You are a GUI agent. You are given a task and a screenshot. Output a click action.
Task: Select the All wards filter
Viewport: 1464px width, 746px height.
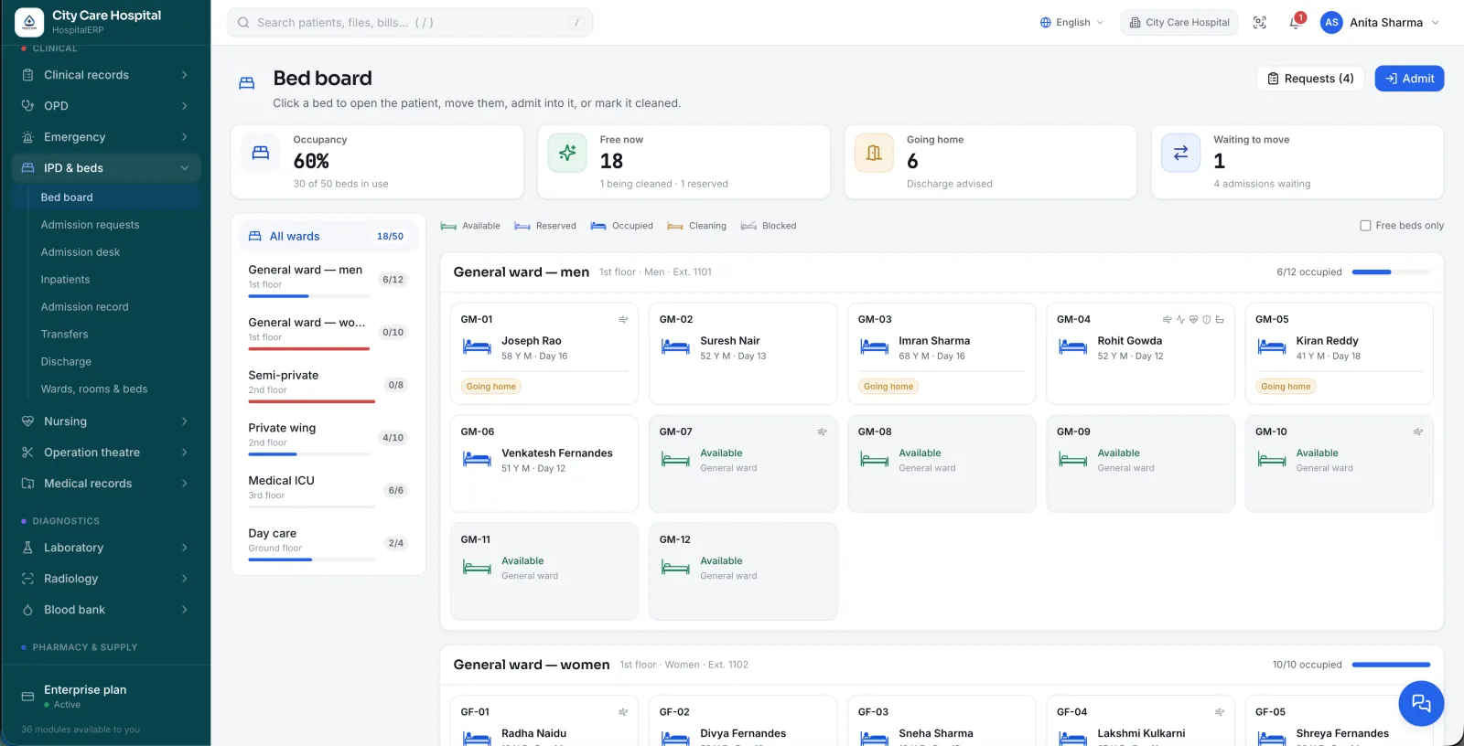(x=328, y=236)
